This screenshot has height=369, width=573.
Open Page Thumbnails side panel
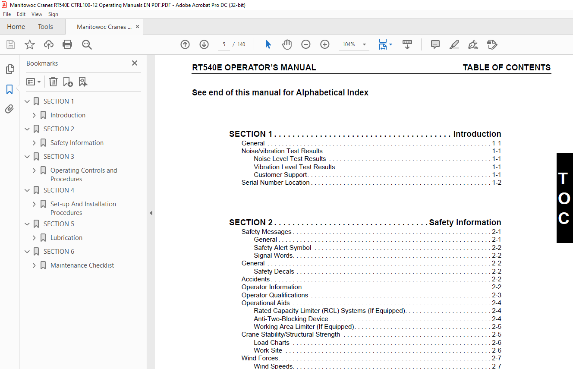(x=9, y=69)
